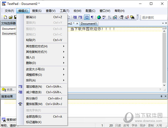Click the sort A-Z toolbar icon
Viewport: 168px width, 128px height.
(x=109, y=17)
